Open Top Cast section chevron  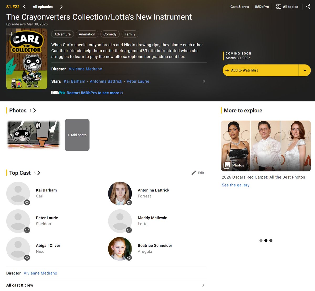[39, 173]
